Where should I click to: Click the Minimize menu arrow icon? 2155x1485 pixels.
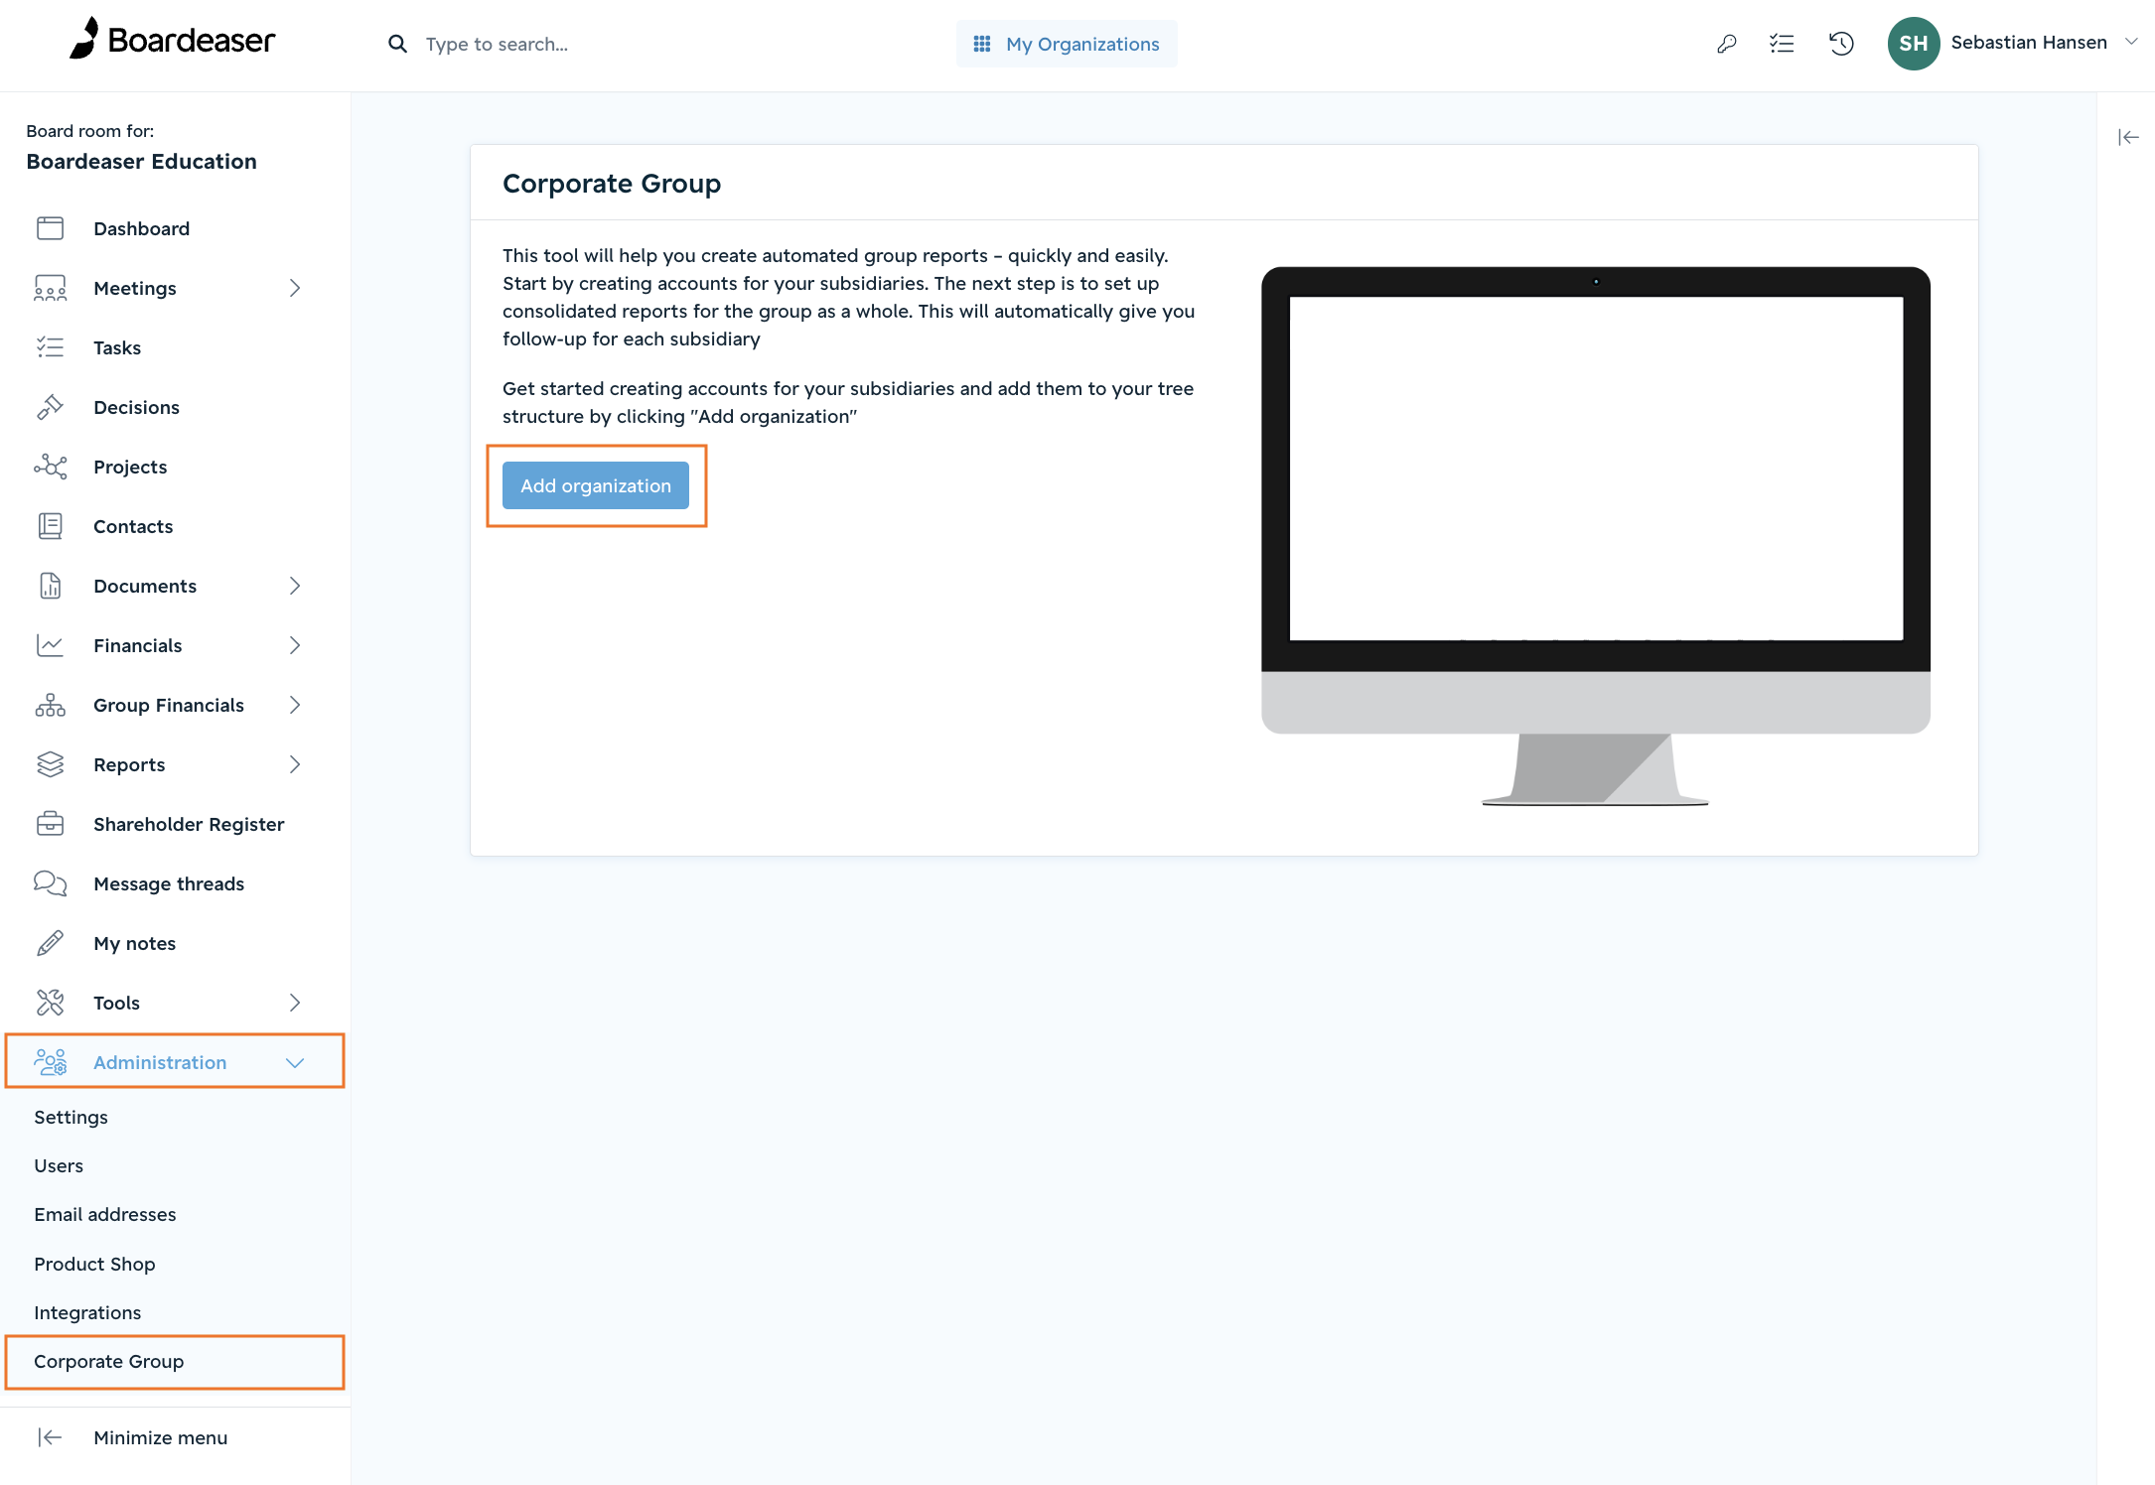pyautogui.click(x=50, y=1437)
